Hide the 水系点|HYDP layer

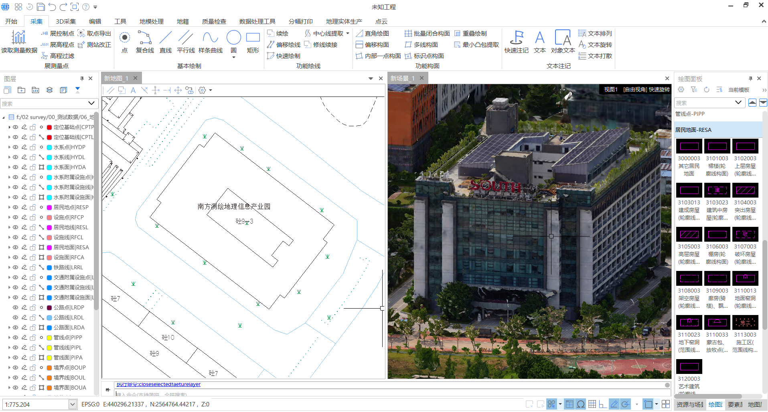(16, 147)
